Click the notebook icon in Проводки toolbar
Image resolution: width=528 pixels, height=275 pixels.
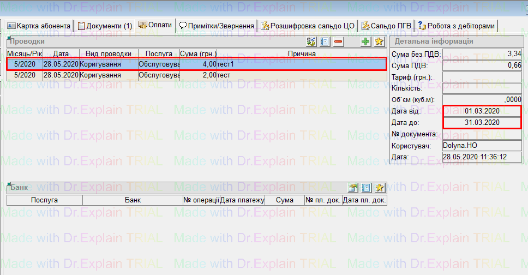[x=325, y=41]
